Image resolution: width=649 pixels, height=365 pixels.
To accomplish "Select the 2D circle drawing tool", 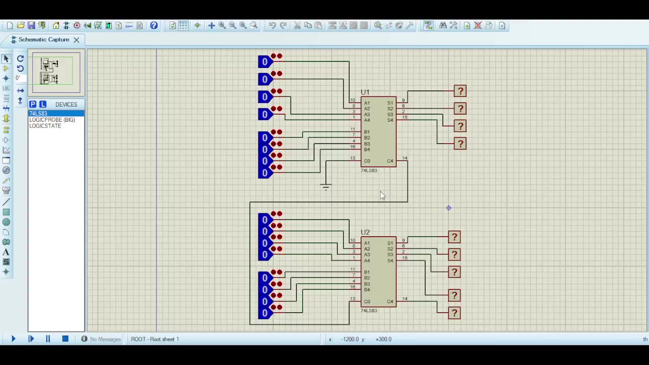I will (6, 222).
